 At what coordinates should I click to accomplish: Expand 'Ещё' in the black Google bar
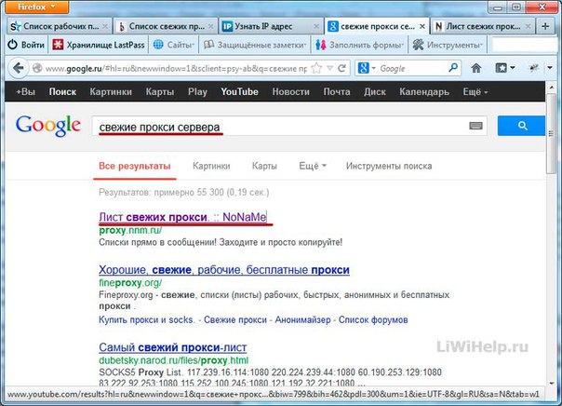(x=475, y=92)
